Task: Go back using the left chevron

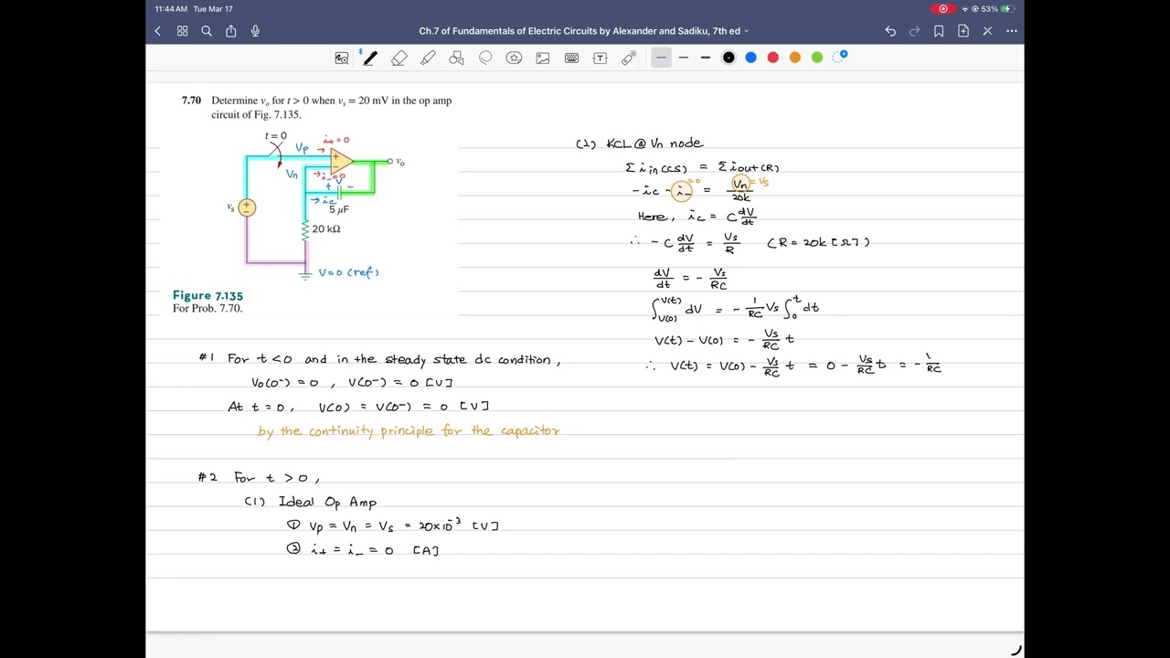Action: pyautogui.click(x=157, y=31)
